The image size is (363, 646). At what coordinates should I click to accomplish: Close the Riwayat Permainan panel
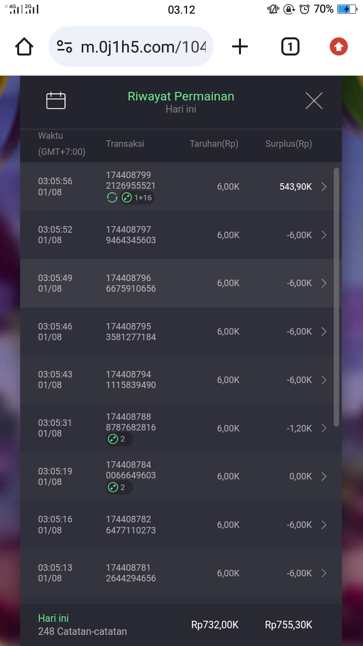click(x=314, y=101)
